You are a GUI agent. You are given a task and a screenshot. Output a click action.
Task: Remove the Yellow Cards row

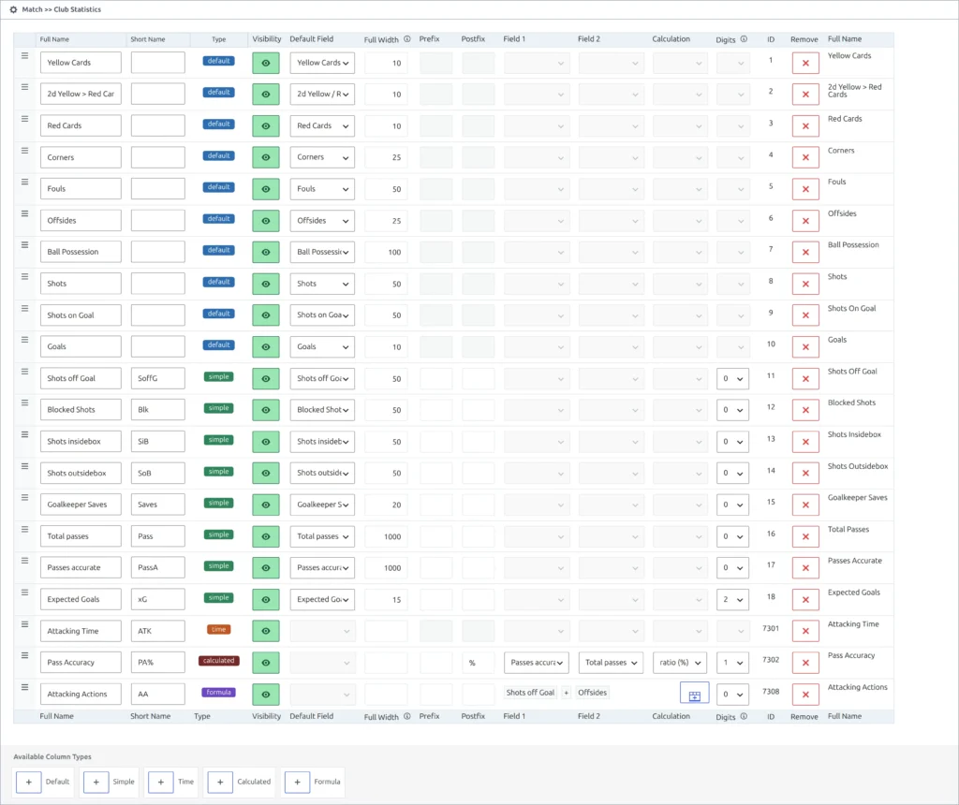pos(804,63)
